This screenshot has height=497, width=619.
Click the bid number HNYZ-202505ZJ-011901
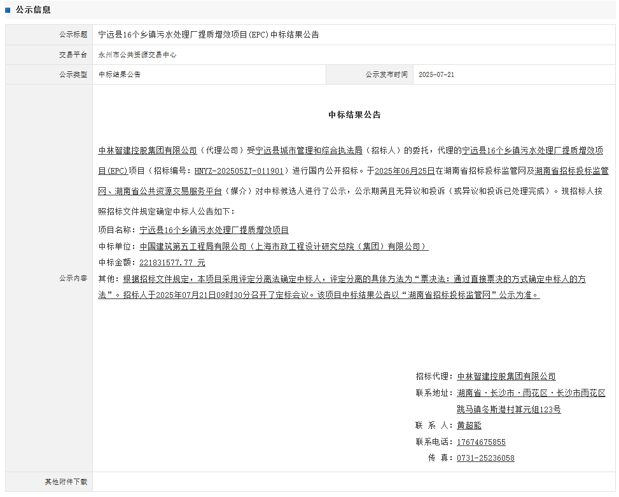pos(239,171)
